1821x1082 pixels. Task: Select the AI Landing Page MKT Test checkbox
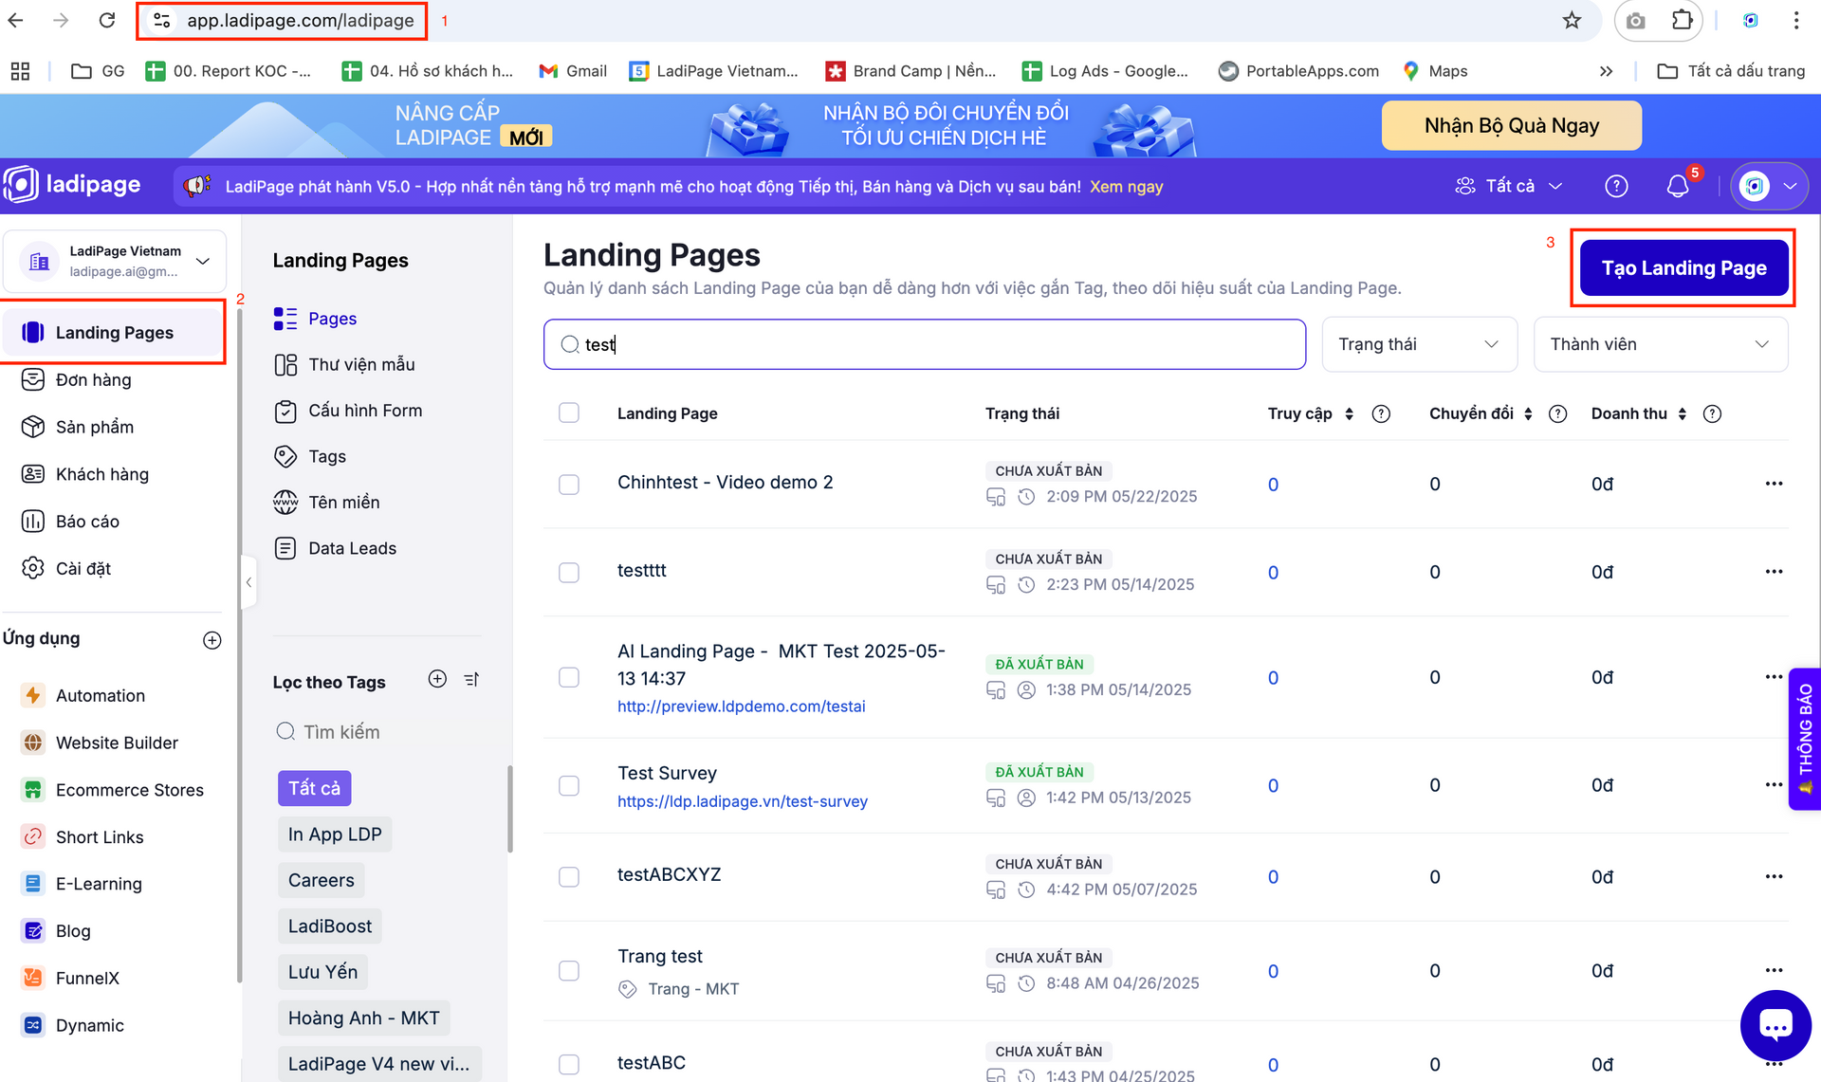pos(569,677)
